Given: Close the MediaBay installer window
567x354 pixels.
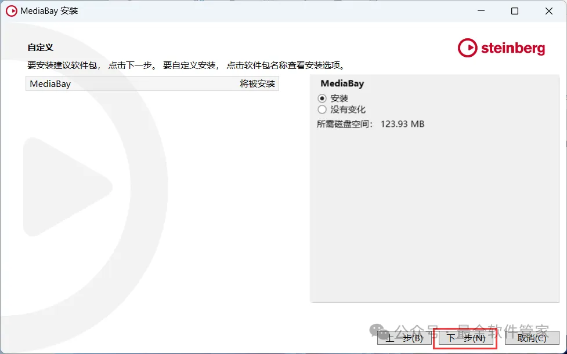Looking at the screenshot, I should coord(548,11).
